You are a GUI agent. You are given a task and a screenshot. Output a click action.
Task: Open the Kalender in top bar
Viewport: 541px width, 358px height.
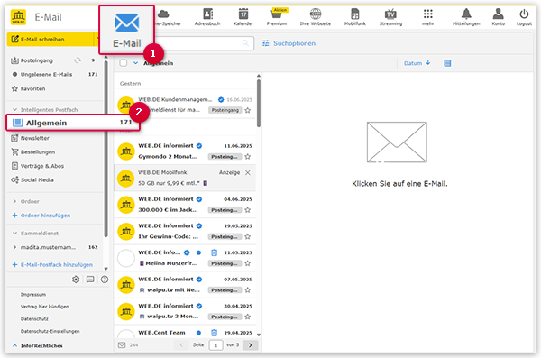[243, 17]
